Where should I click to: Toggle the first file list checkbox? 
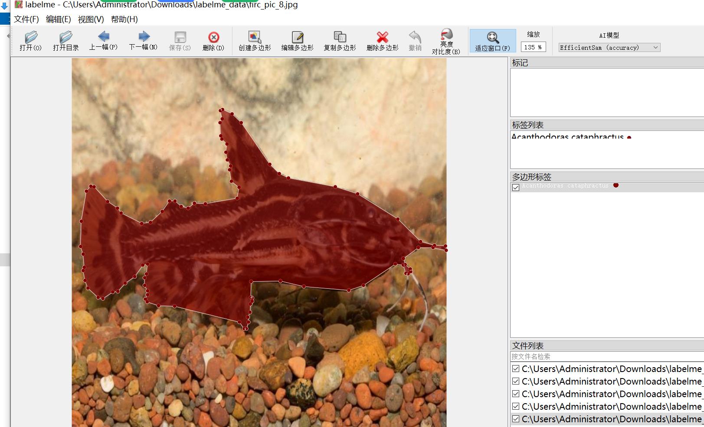pyautogui.click(x=516, y=369)
